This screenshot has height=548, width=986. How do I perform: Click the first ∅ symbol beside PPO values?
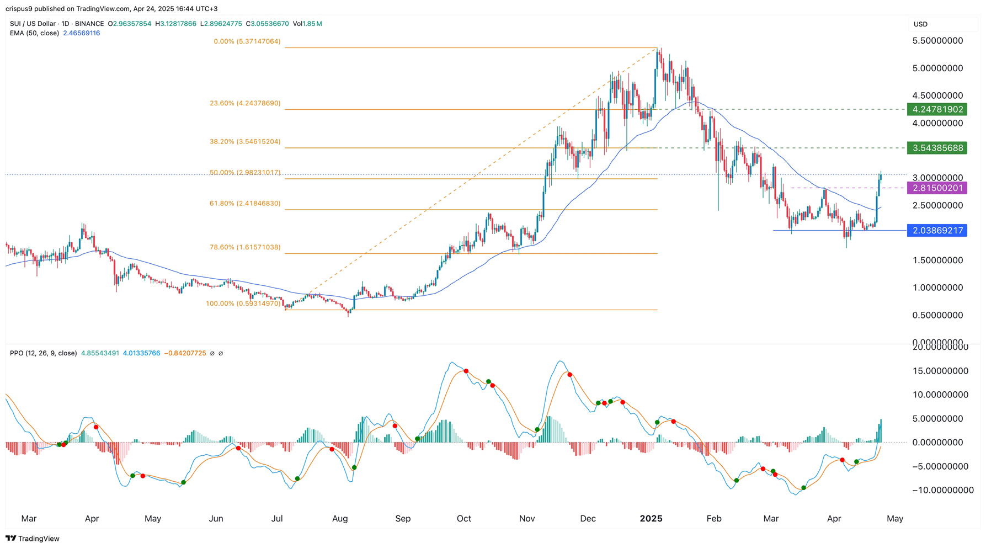[212, 353]
